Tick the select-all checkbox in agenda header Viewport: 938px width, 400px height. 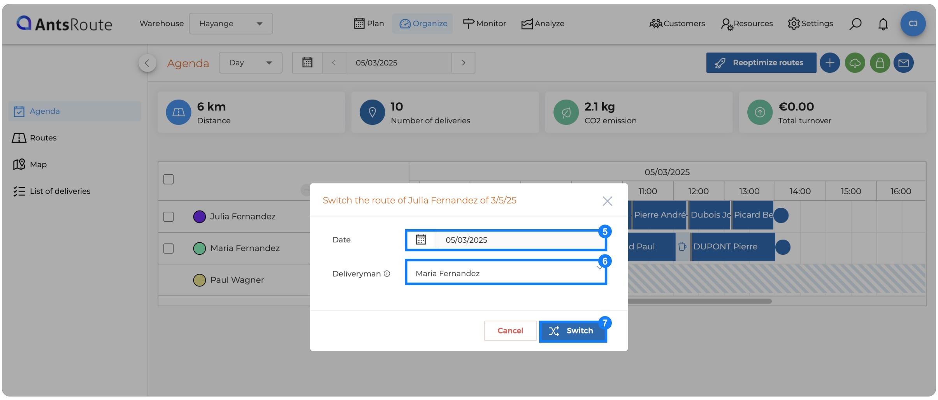[x=169, y=179]
